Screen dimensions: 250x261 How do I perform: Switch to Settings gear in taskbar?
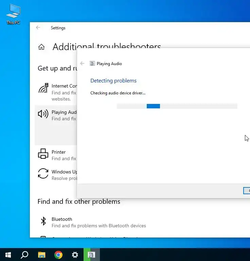click(x=75, y=255)
